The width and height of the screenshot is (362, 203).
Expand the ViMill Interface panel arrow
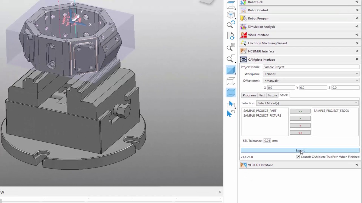[357, 35]
